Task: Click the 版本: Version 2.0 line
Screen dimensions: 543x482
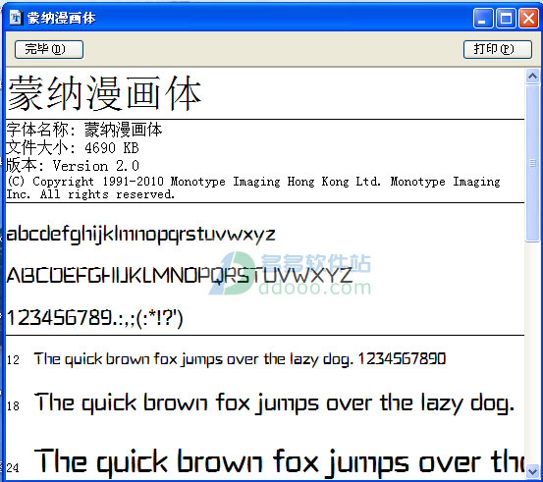Action: 73,166
